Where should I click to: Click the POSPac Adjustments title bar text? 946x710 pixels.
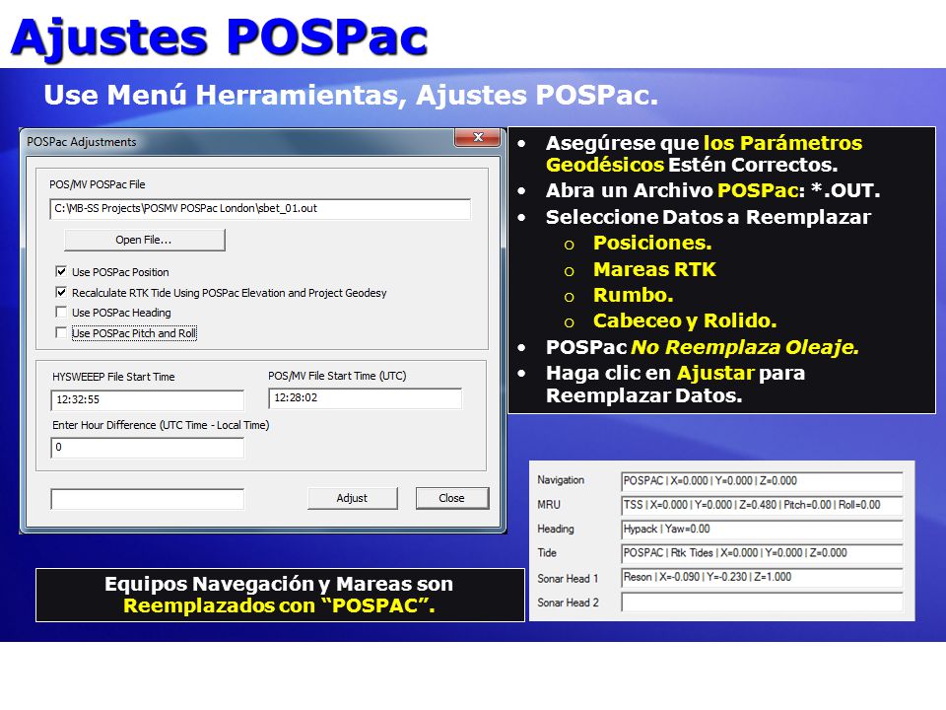(82, 142)
